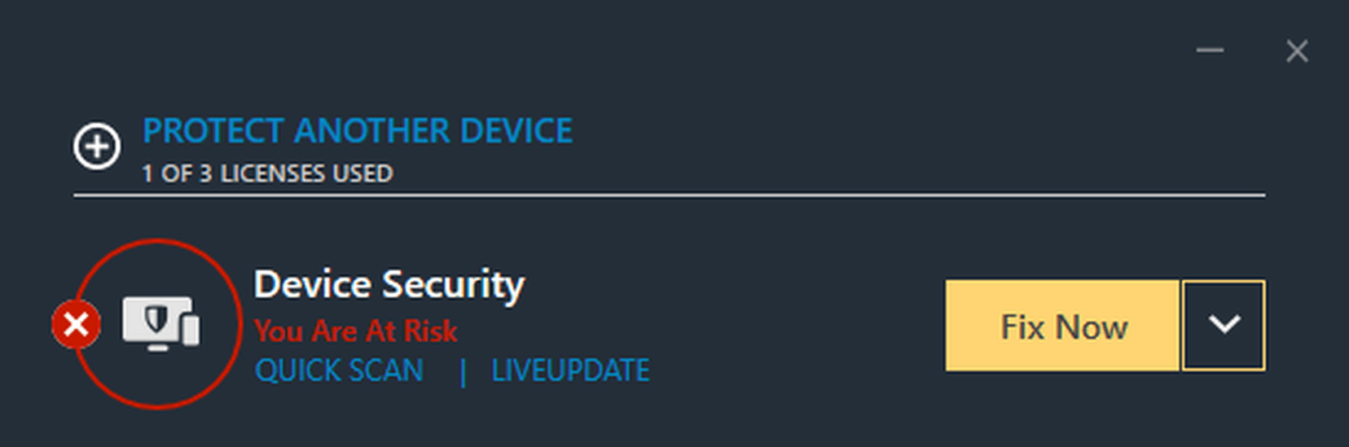This screenshot has height=447, width=1349.
Task: Close the security window
Action: pos(1297,51)
